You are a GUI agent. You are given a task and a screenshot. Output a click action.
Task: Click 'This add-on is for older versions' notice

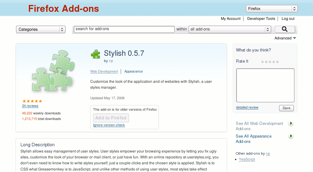125,109
